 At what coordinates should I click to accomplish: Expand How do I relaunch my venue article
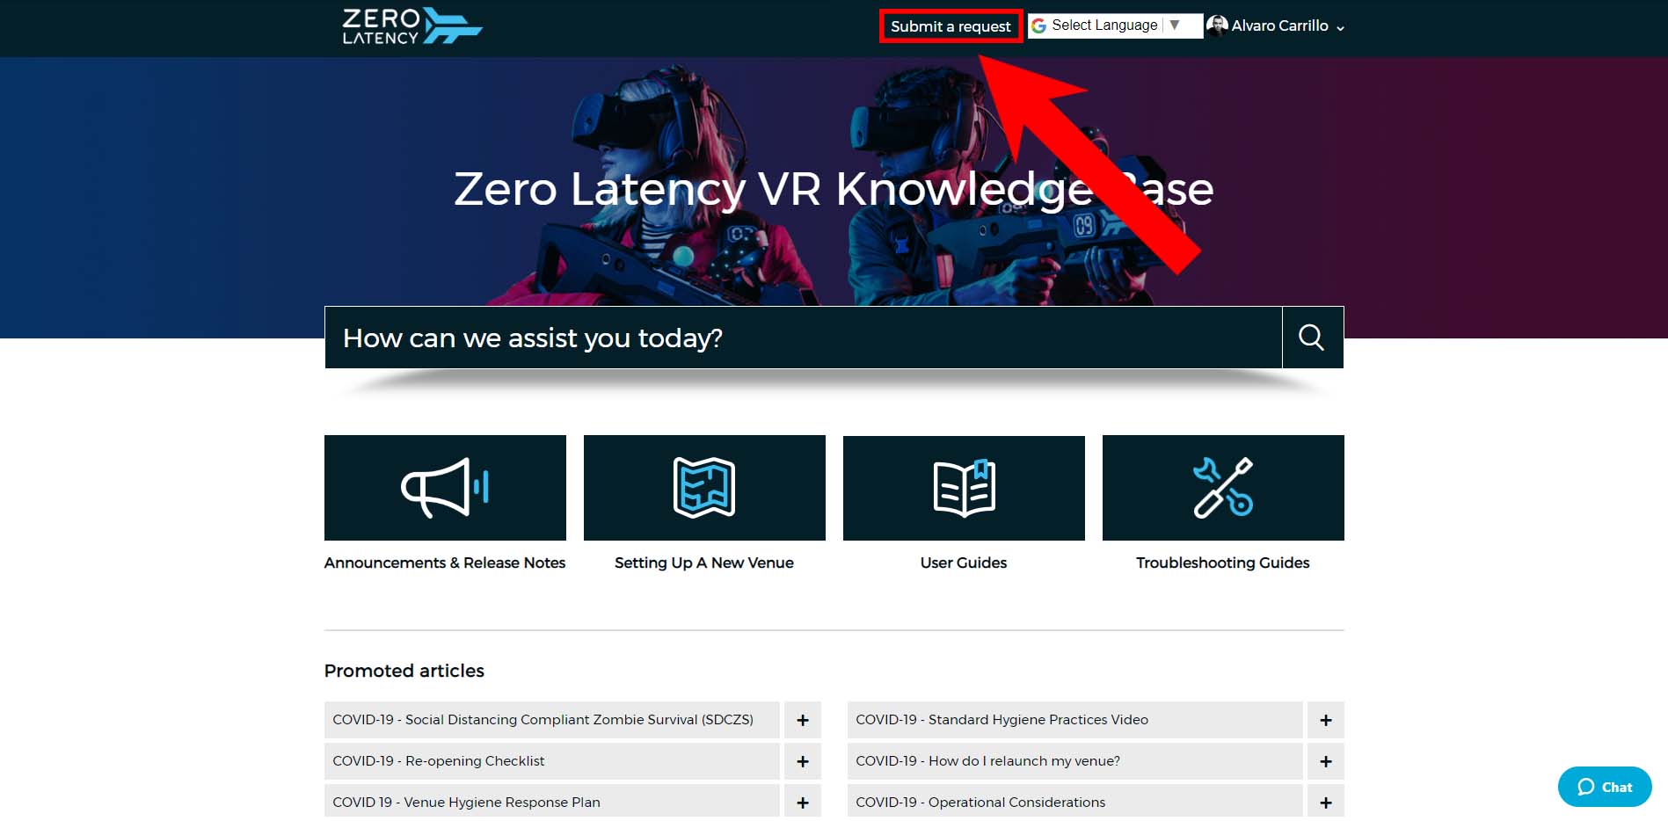click(1326, 761)
